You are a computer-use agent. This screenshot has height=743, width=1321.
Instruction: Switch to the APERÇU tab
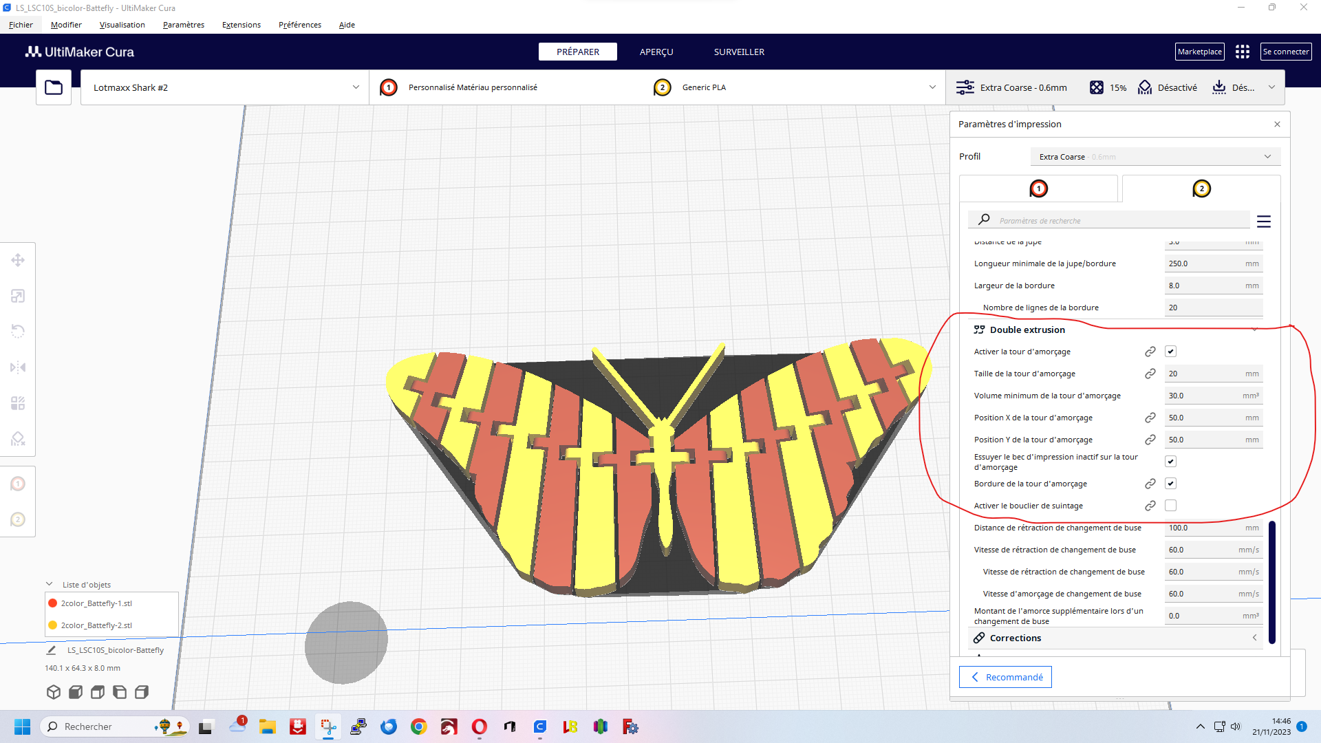click(x=656, y=52)
